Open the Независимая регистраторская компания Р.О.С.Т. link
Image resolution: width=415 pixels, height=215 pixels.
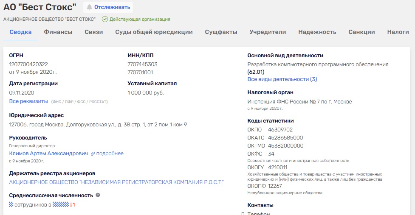116,182
